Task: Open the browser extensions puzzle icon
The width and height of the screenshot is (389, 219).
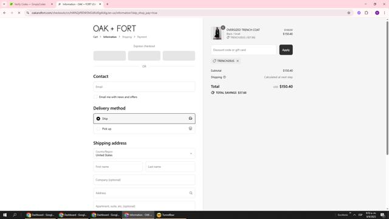Action: coord(367,13)
